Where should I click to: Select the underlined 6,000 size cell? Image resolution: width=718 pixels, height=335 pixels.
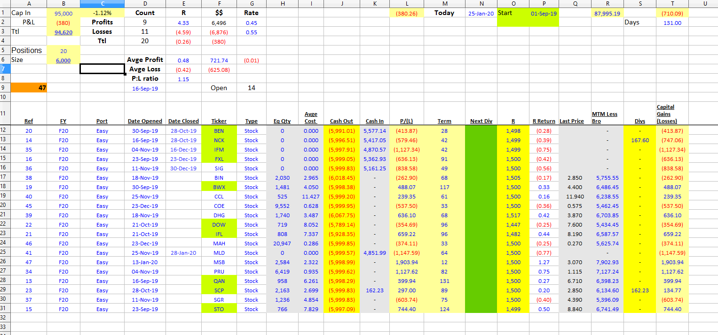(x=63, y=60)
